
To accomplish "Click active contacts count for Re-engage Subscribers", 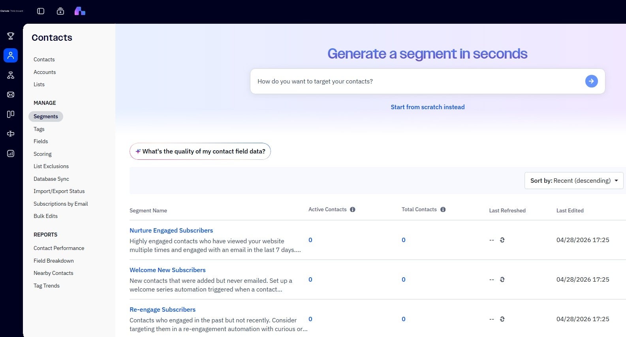I will point(310,319).
